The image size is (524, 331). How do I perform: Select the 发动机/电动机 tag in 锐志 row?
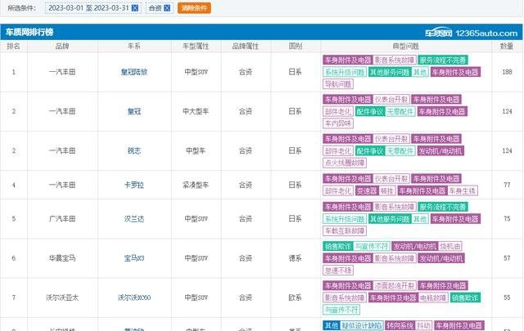[x=440, y=151]
